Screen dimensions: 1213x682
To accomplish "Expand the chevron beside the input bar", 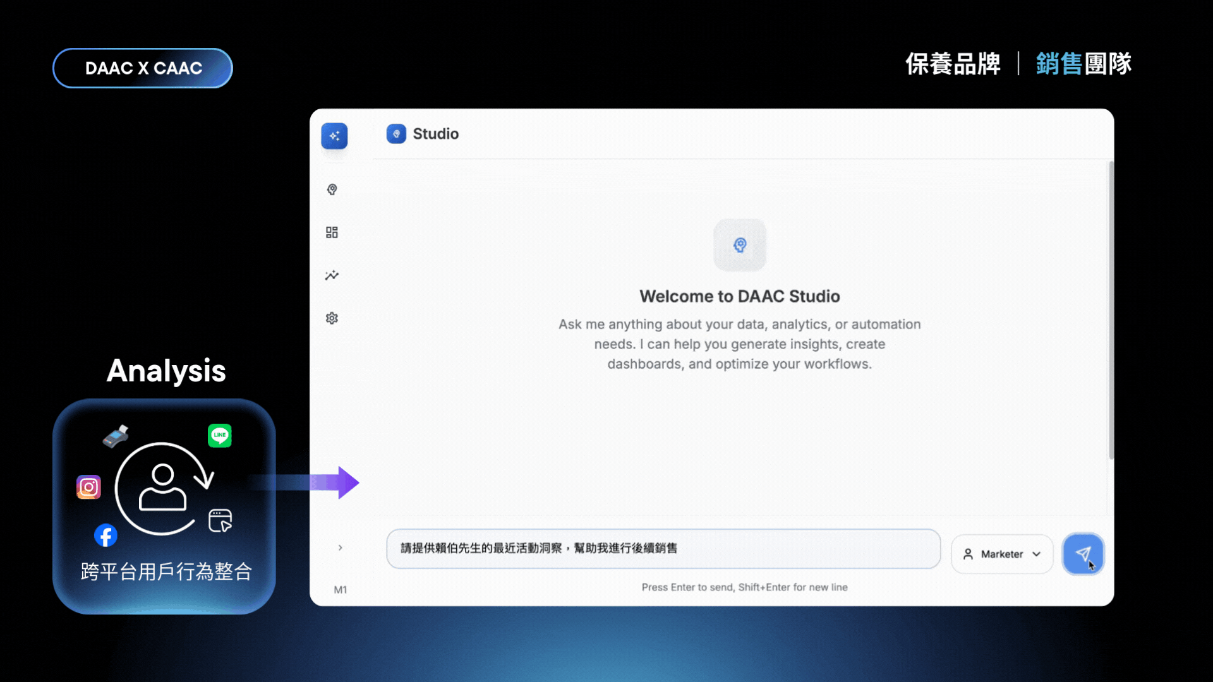I will pyautogui.click(x=341, y=547).
